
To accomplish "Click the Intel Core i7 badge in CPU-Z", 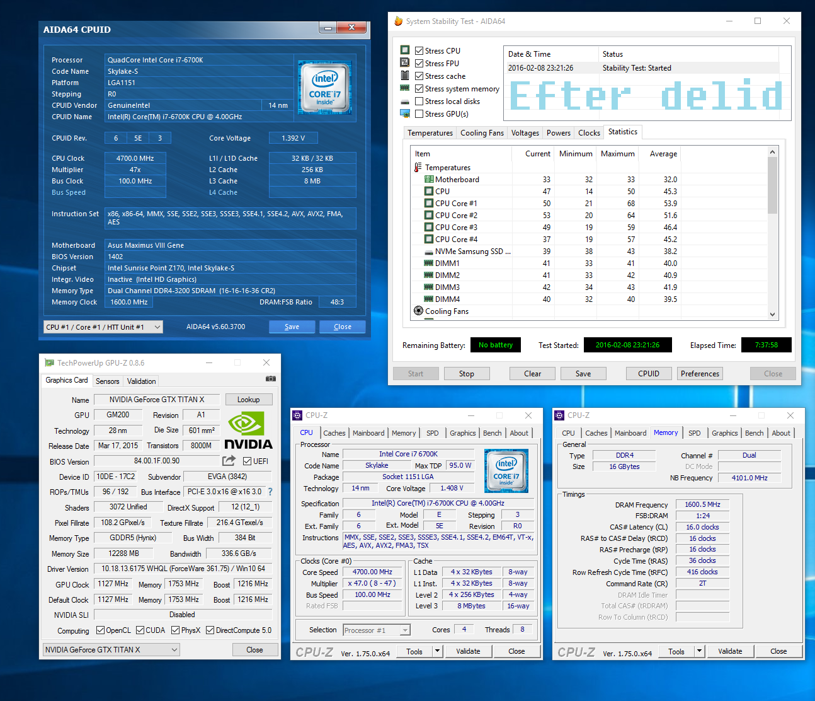I will click(506, 470).
